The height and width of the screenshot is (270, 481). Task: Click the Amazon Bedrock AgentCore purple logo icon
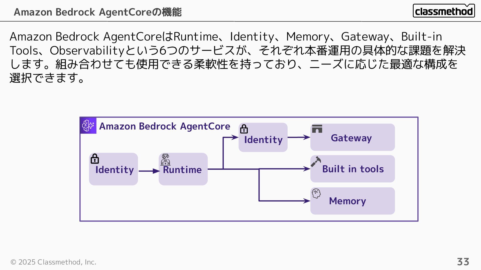(88, 125)
